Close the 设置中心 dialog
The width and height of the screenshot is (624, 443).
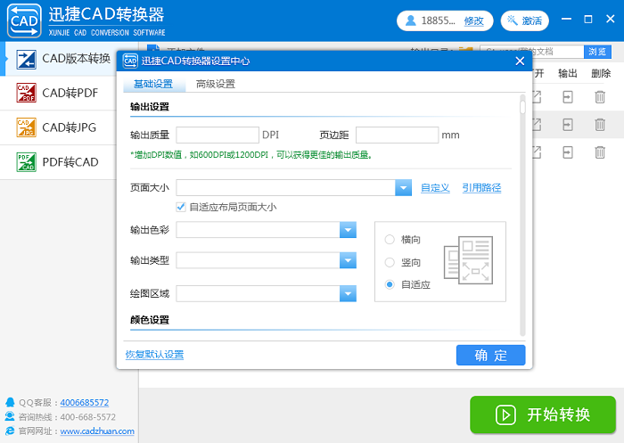520,61
